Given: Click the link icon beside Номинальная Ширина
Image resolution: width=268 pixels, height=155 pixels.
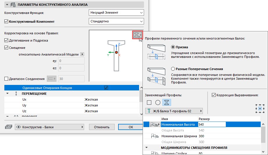Looking at the screenshot, I should click(x=155, y=136).
